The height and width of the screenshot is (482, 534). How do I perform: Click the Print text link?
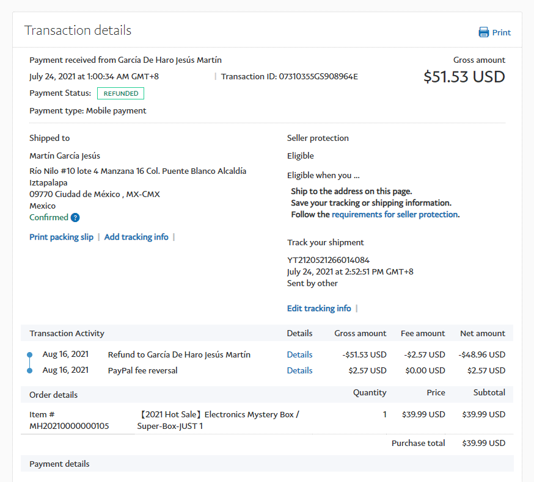tap(502, 32)
